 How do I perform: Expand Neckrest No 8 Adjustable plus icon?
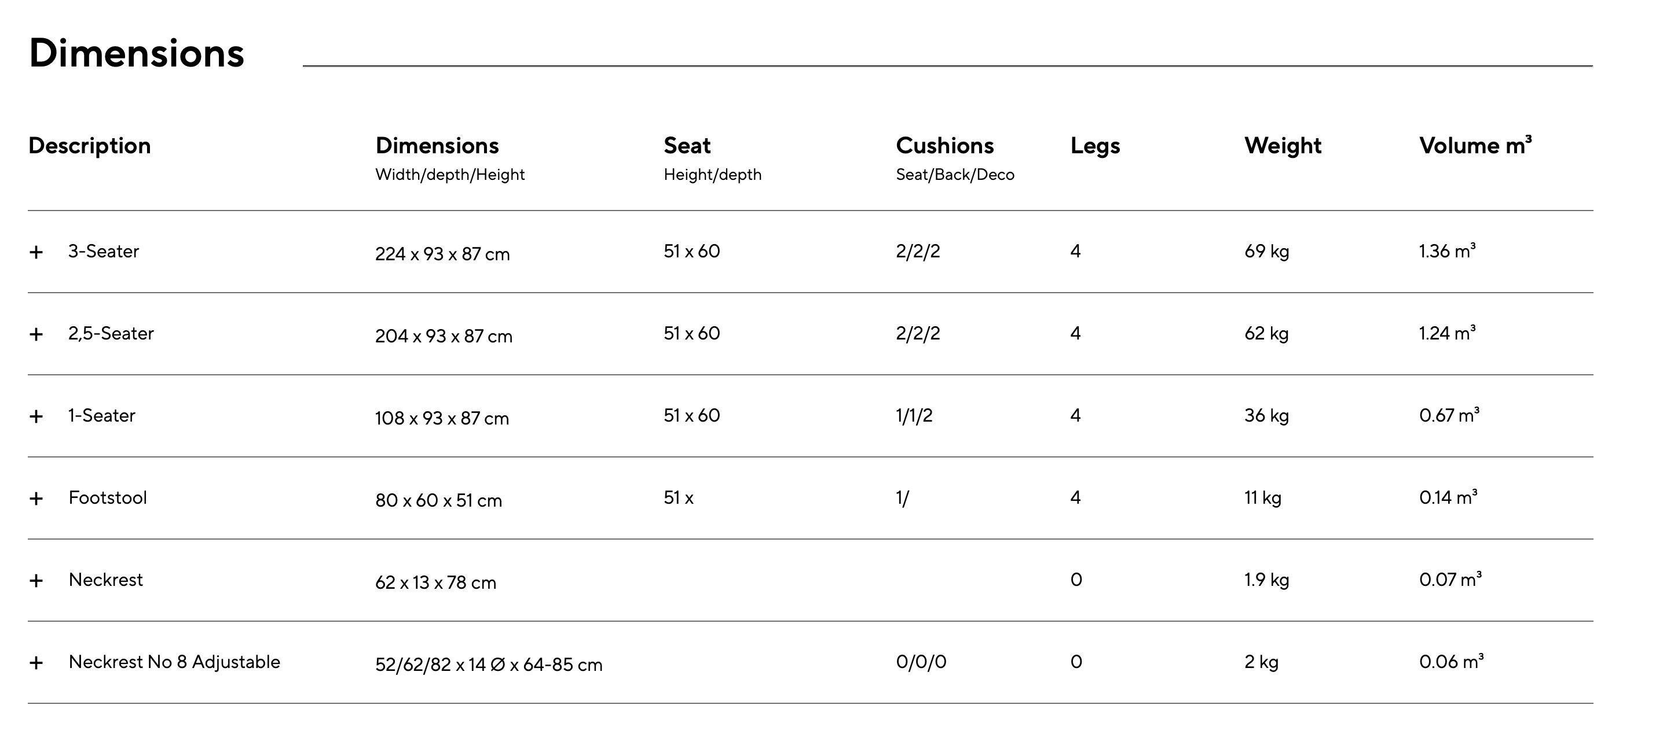click(x=36, y=663)
